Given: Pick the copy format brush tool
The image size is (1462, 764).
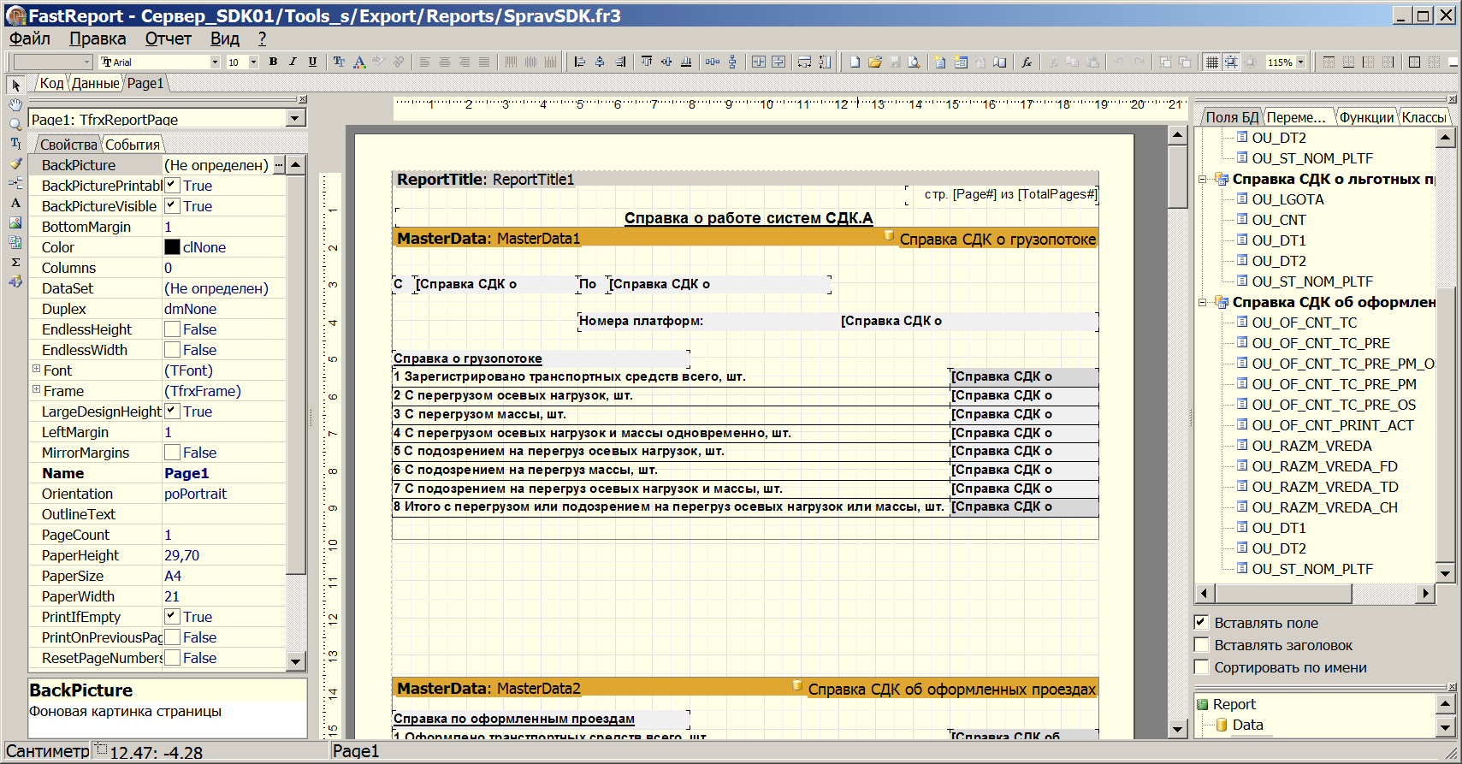Looking at the screenshot, I should tap(15, 163).
